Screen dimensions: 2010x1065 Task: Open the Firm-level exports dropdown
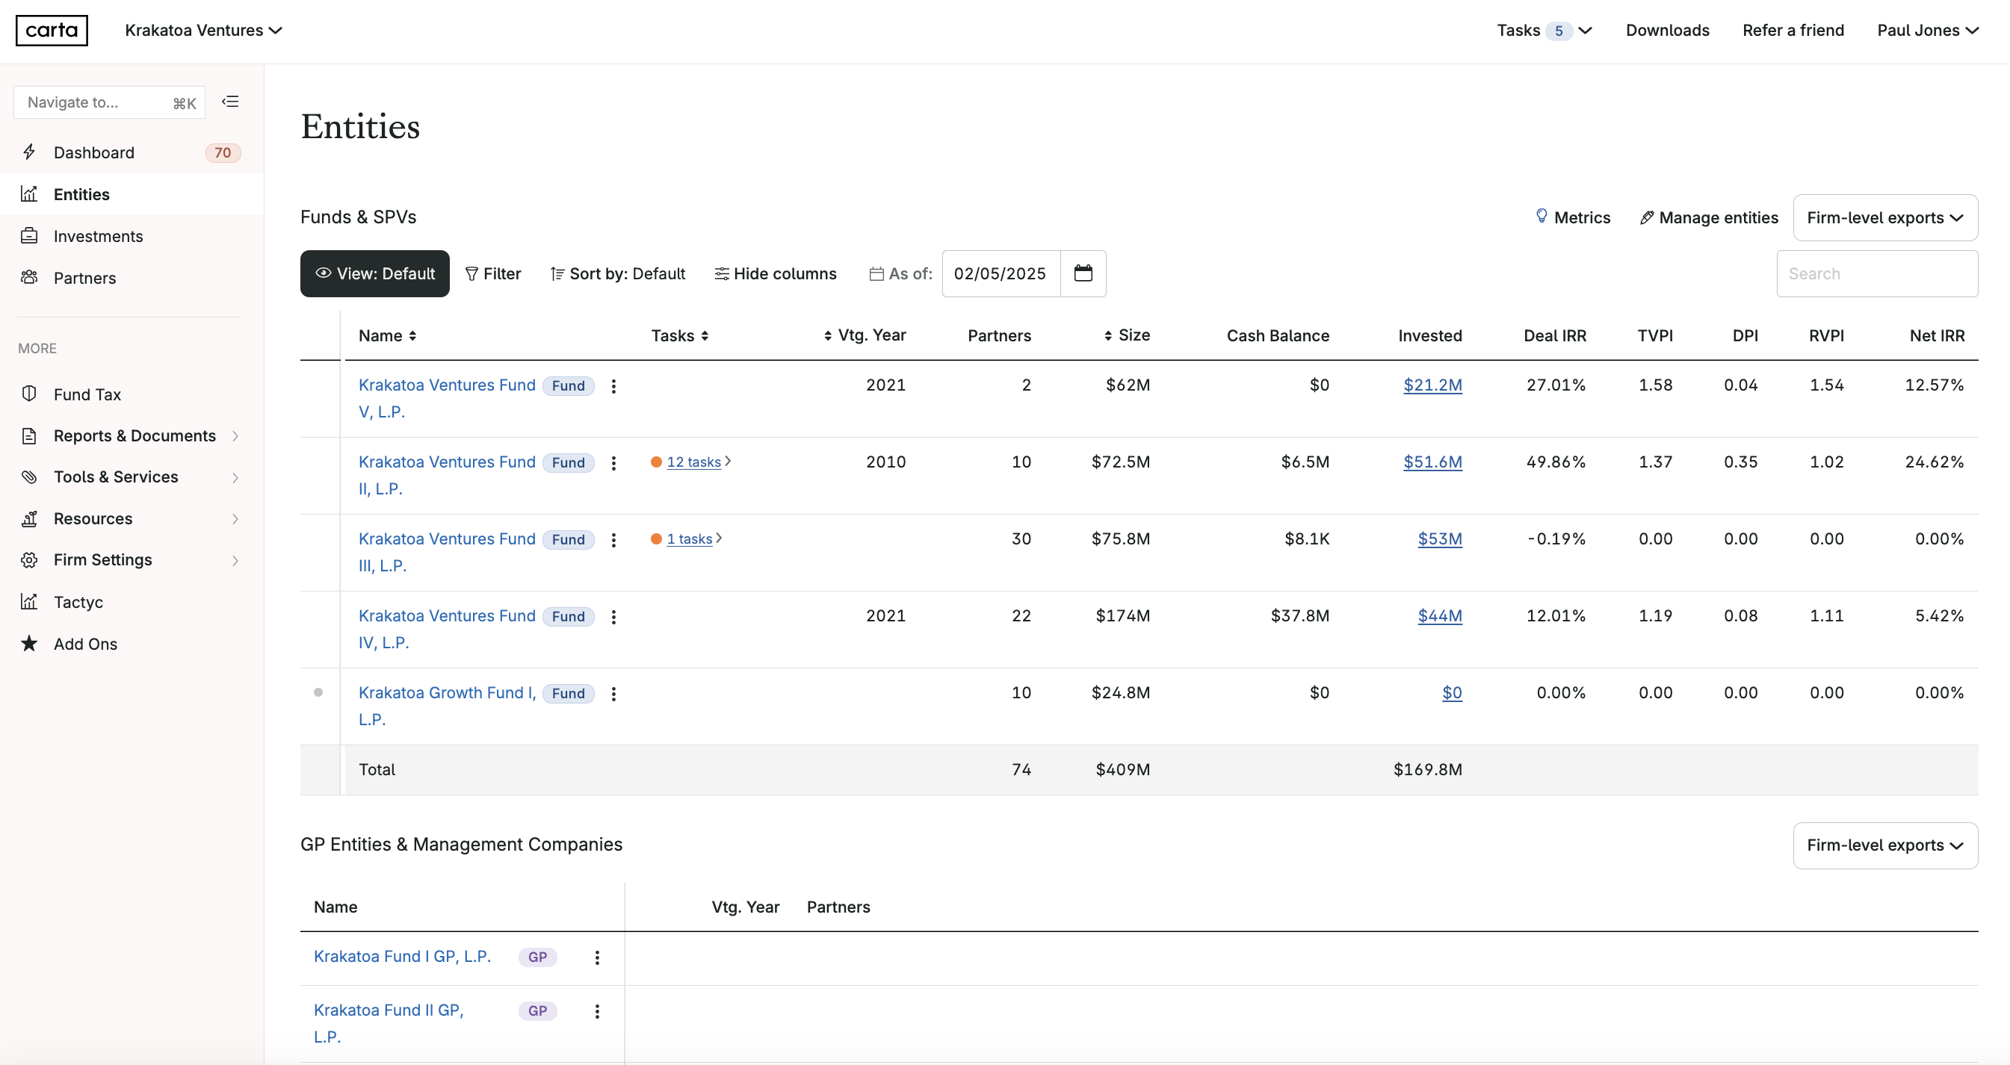pyautogui.click(x=1885, y=217)
